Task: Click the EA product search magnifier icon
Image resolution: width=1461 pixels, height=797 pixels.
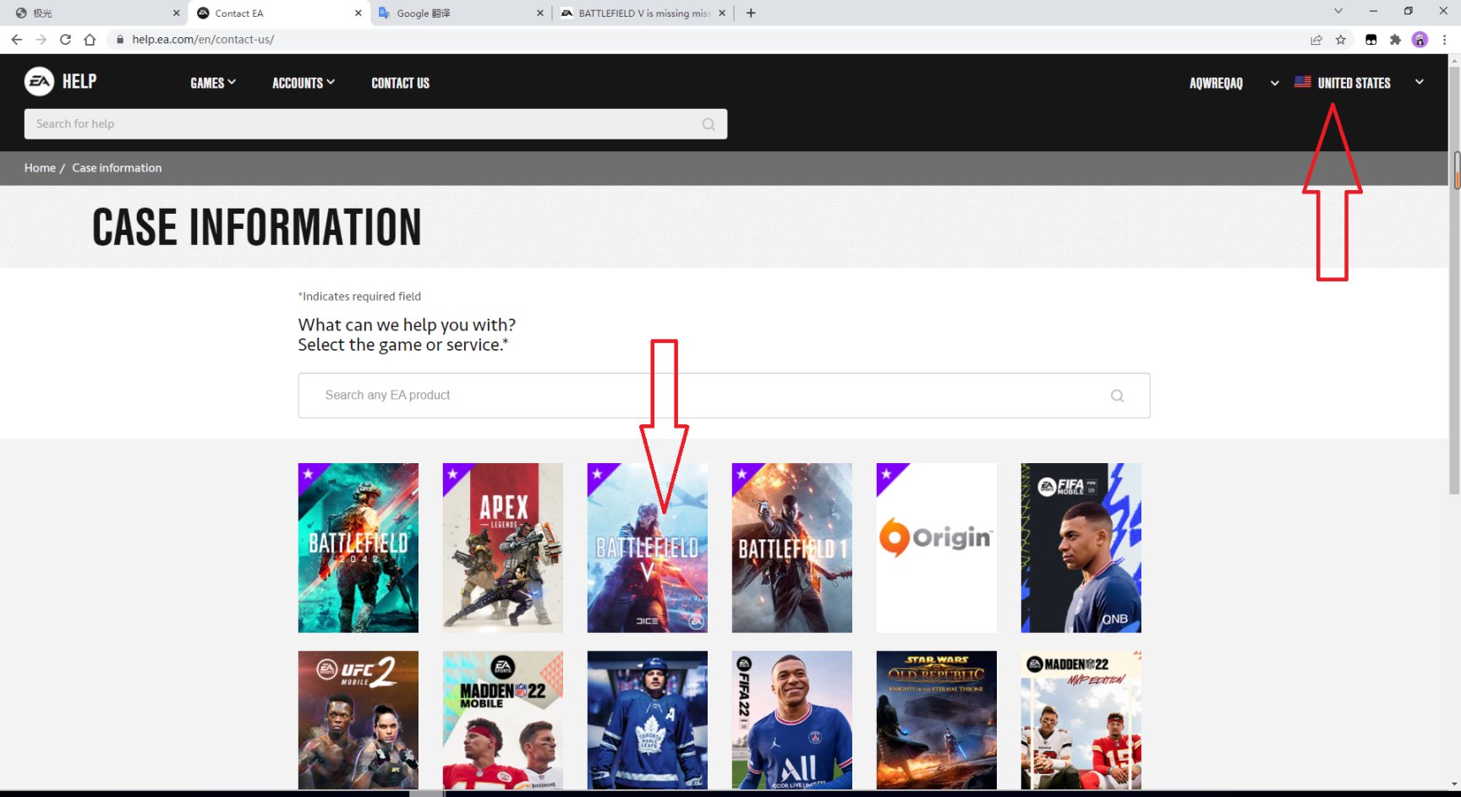Action: [x=1117, y=396]
